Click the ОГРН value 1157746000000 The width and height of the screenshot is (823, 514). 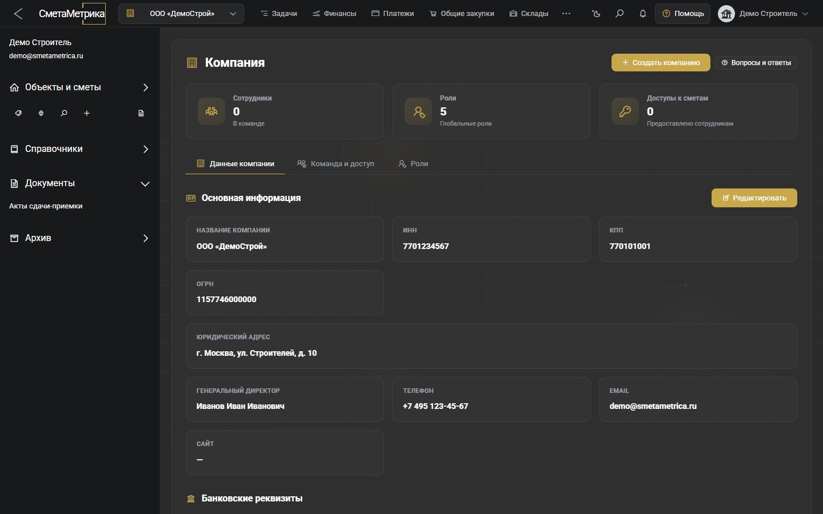point(226,299)
